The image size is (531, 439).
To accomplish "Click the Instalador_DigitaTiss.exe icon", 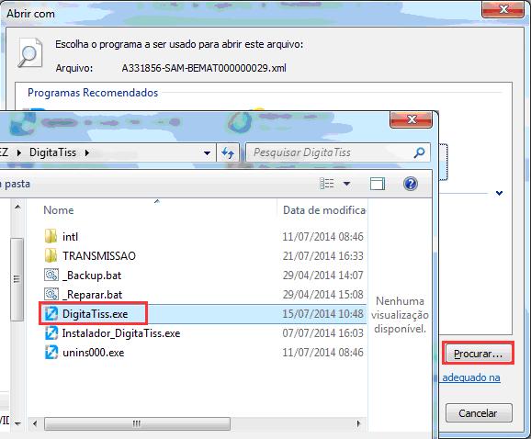I will tap(51, 333).
